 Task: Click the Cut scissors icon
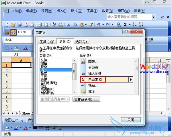click(x=69, y=24)
